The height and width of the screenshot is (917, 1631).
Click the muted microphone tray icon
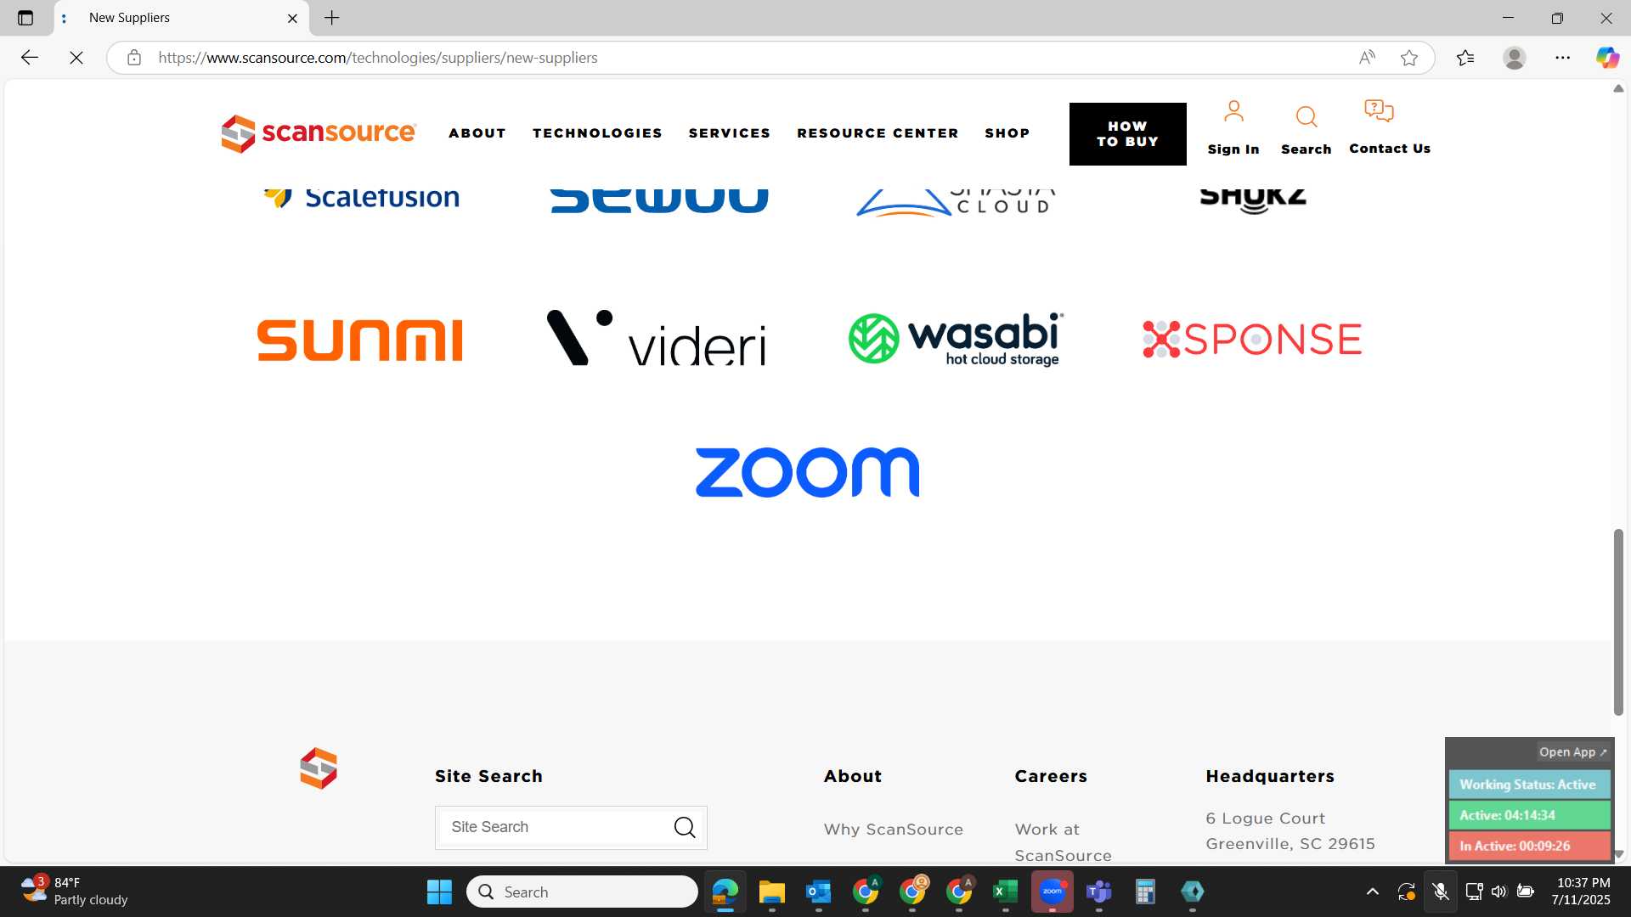1441,892
